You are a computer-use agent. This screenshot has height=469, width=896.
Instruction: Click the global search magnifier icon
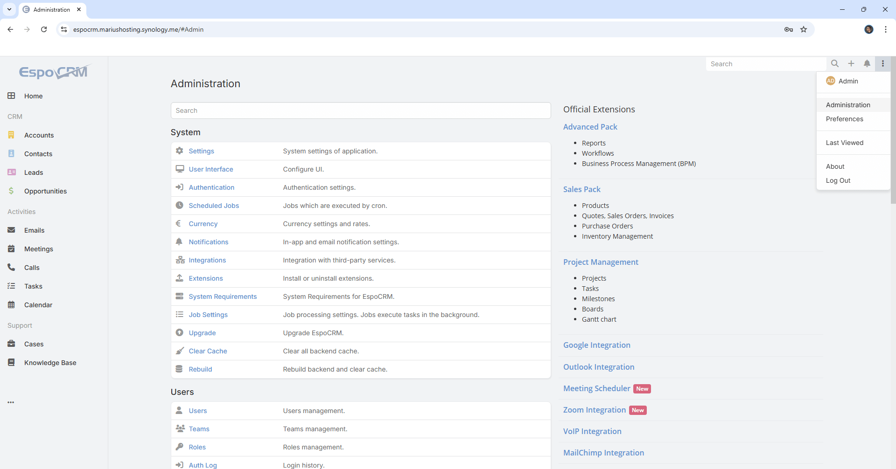pyautogui.click(x=835, y=63)
